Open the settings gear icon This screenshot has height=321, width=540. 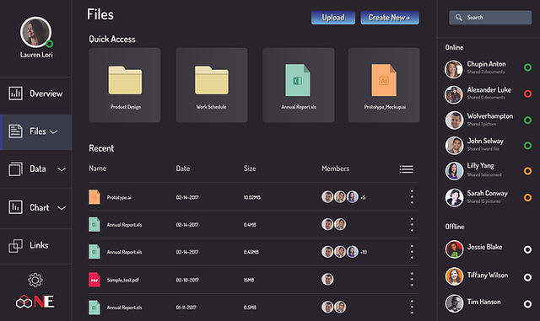pyautogui.click(x=35, y=280)
